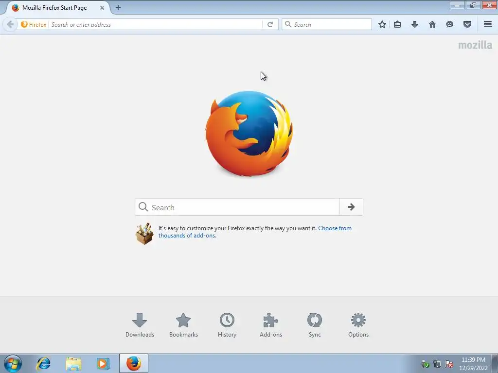This screenshot has height=373, width=498.
Task: Open the Pocket icon in the toolbar
Action: [467, 24]
